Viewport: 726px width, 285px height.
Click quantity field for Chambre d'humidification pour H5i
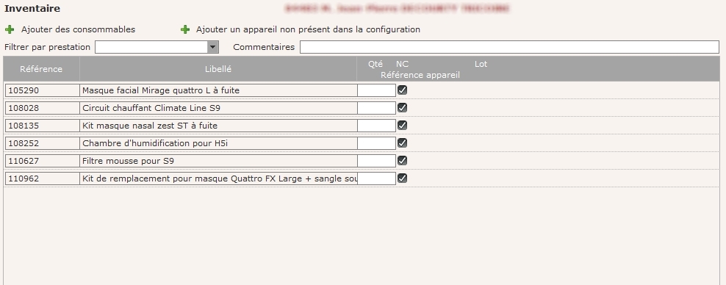pos(376,143)
